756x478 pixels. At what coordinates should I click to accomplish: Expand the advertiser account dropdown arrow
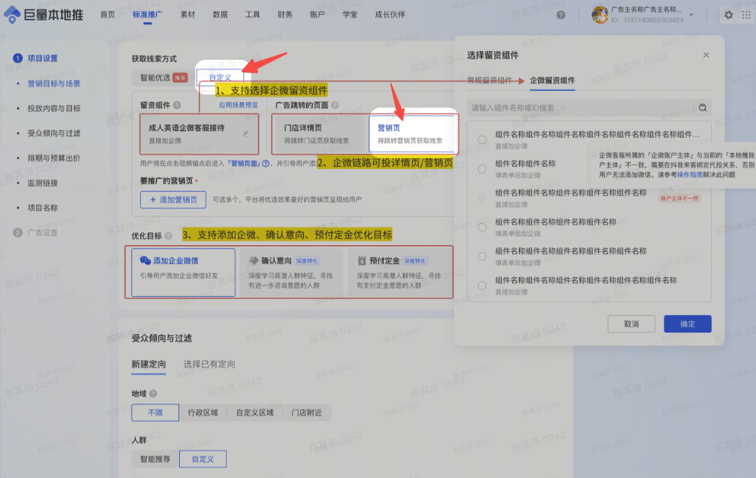point(691,14)
